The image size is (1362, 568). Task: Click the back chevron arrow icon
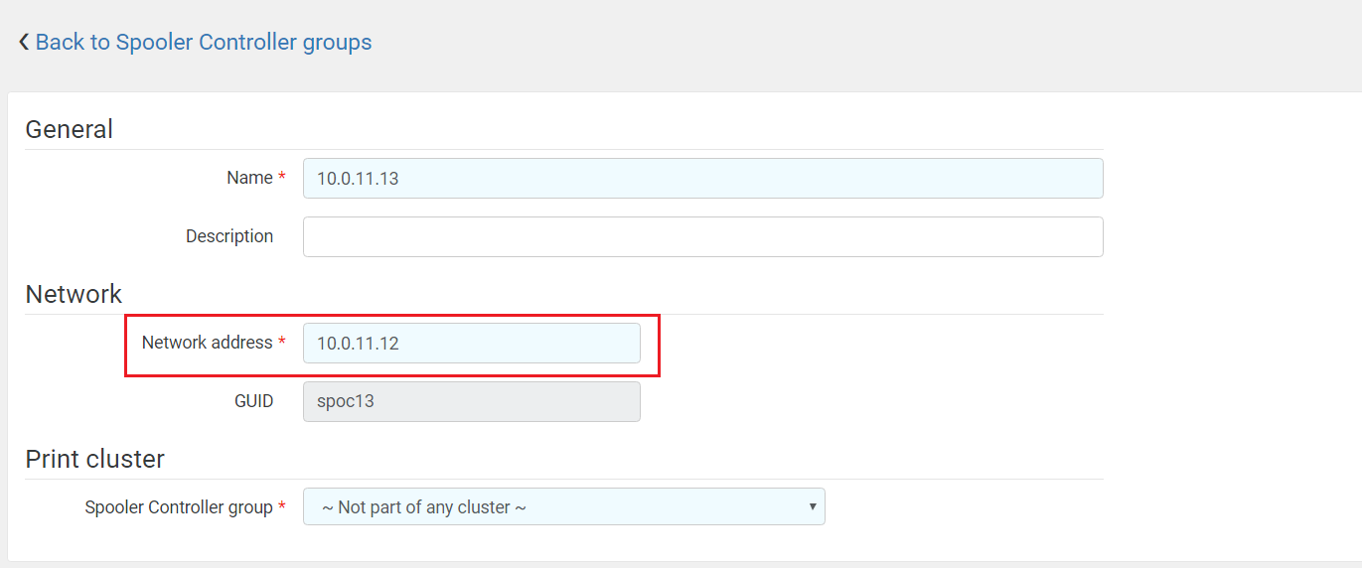24,43
